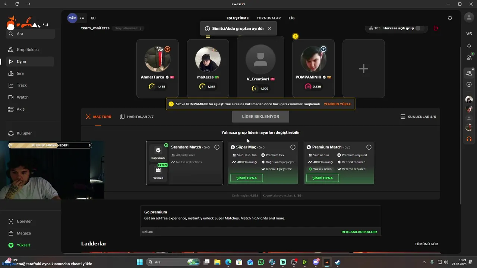
Task: Open maXerss player card
Action: point(208,69)
